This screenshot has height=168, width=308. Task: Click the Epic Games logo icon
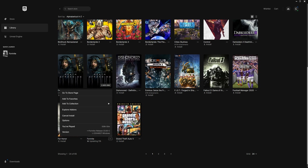24,9
